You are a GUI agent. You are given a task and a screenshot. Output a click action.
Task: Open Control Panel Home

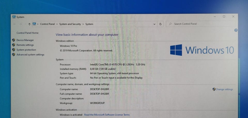click(x=28, y=33)
